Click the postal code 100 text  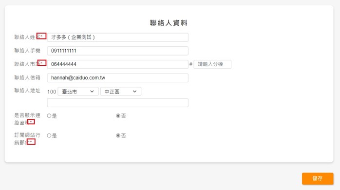coord(52,92)
